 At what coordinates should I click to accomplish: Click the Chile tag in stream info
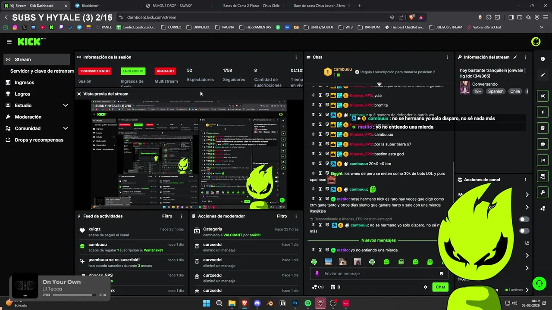click(x=515, y=91)
